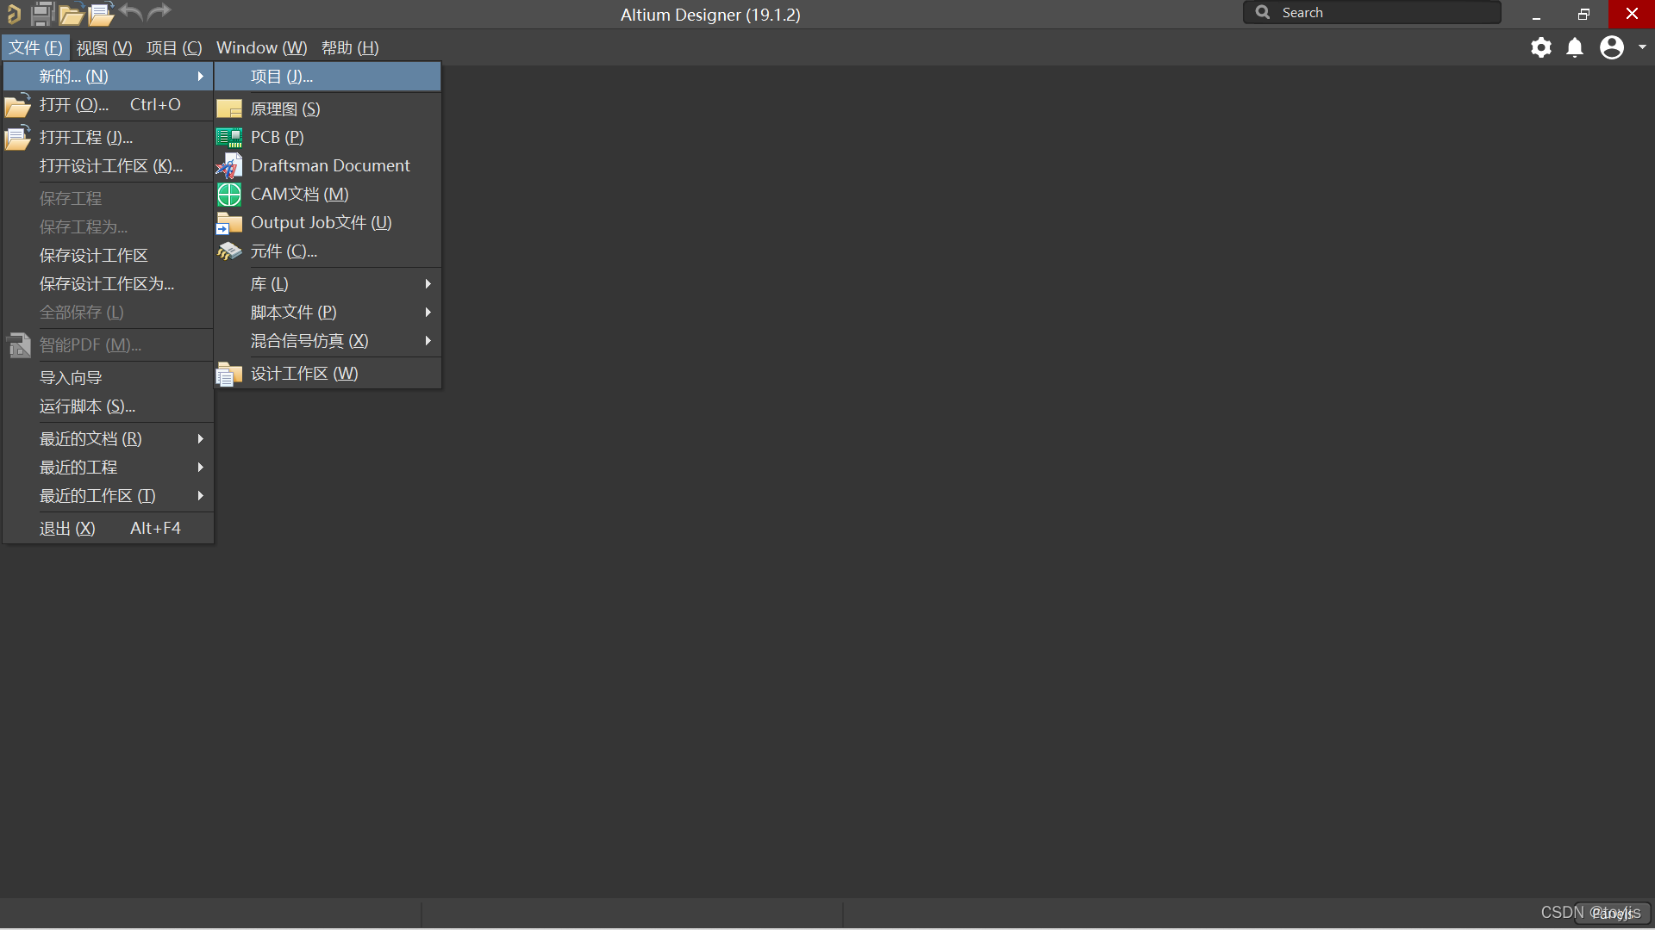Select the Draftsman Document icon
The image size is (1655, 930).
pos(229,166)
